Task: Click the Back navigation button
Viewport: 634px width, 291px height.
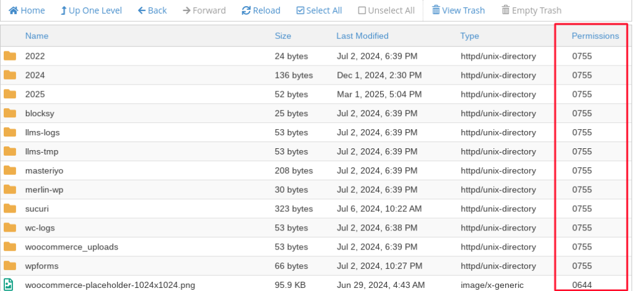Action: (x=152, y=11)
